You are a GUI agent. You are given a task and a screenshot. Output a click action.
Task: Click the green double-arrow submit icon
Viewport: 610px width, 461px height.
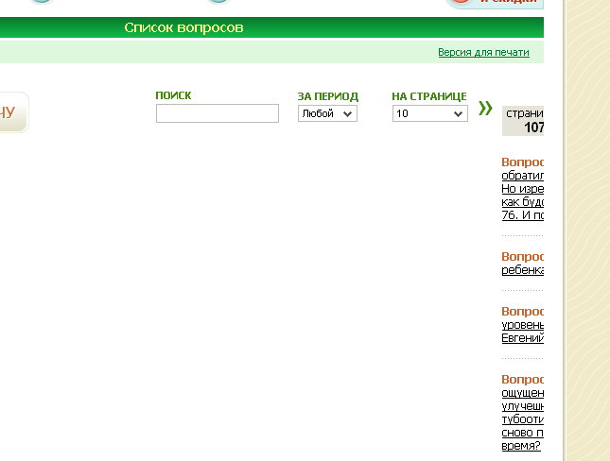pos(485,108)
